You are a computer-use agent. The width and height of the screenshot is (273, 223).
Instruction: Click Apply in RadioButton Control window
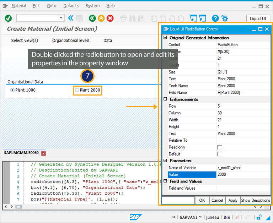pyautogui.click(x=233, y=200)
